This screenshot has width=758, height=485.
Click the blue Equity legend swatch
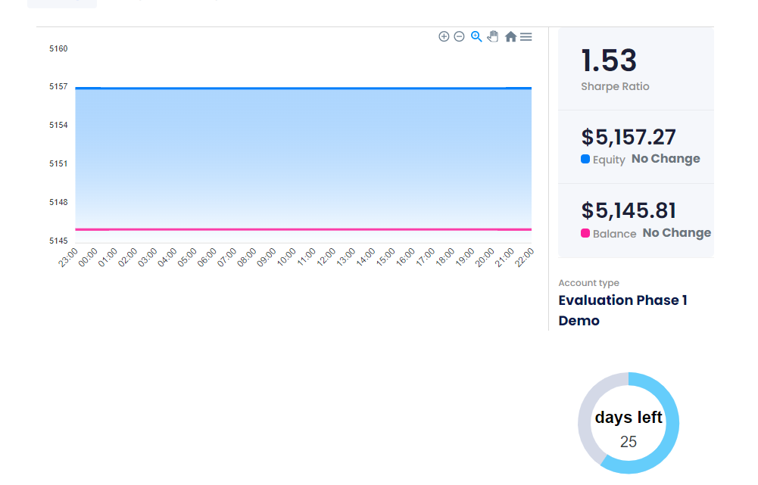coord(585,159)
